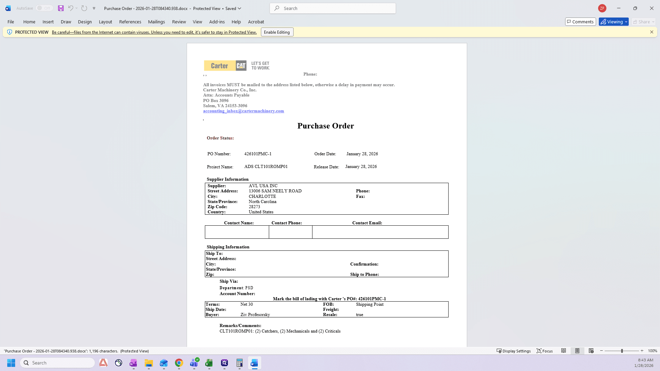The width and height of the screenshot is (660, 371).
Task: Enable Focus mode from status bar
Action: pos(545,351)
